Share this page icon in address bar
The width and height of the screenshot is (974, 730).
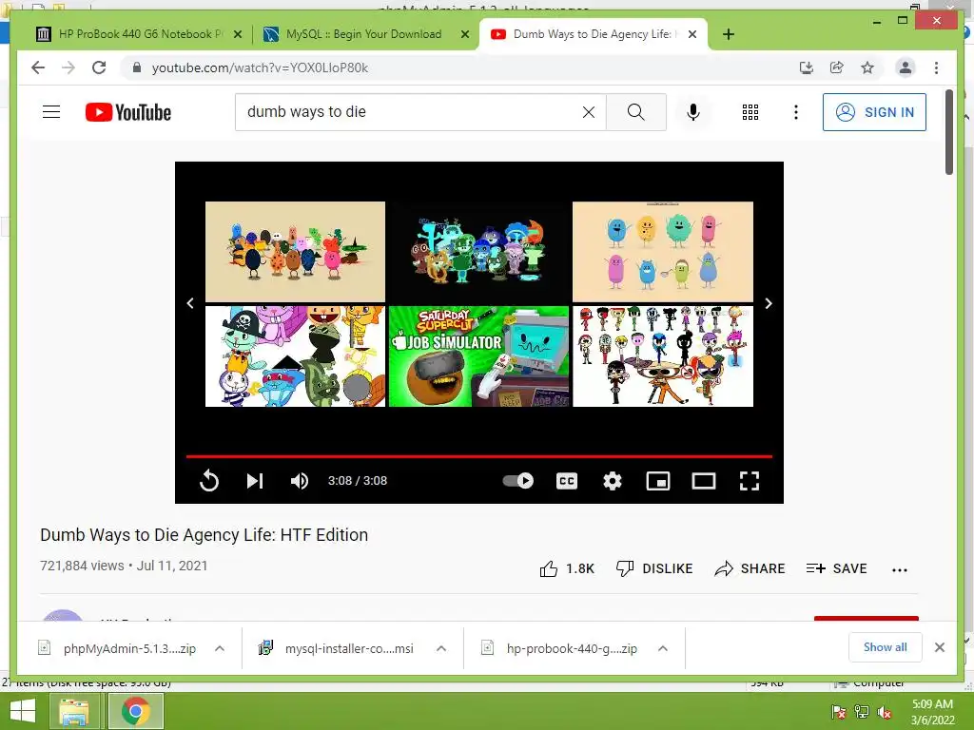(837, 67)
